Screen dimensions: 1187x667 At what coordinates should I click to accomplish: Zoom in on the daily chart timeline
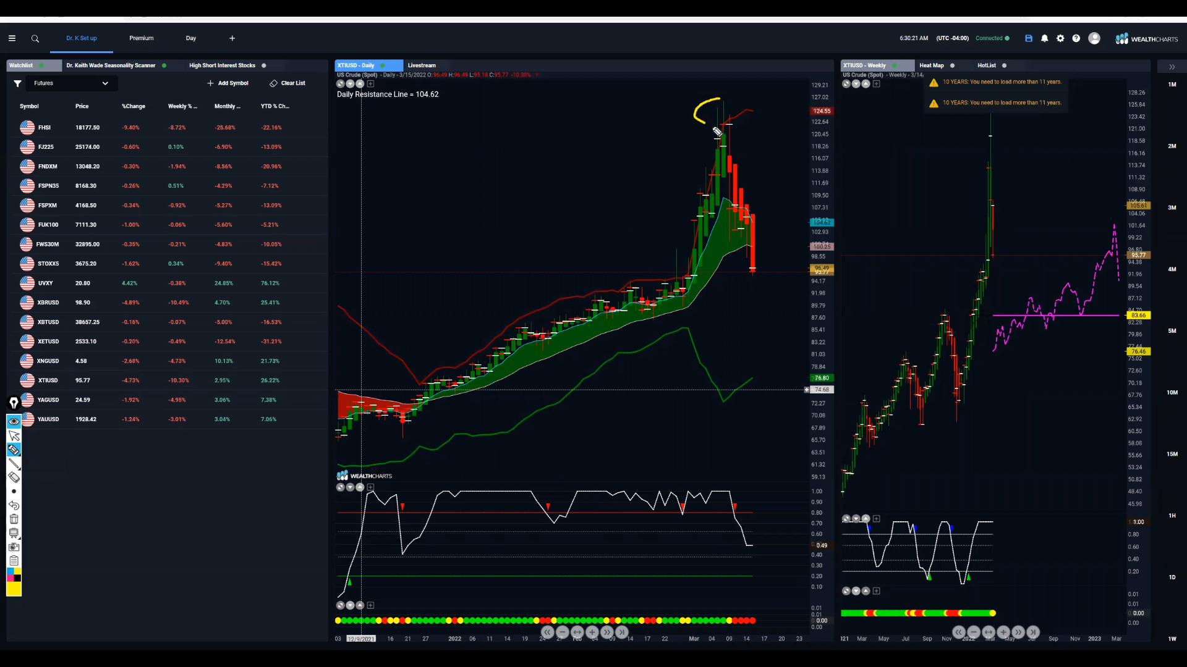point(592,632)
